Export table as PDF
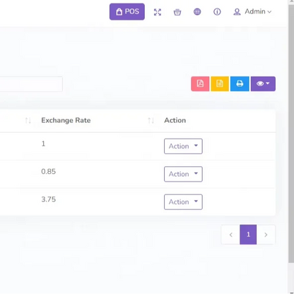The image size is (294, 294). coord(200,83)
